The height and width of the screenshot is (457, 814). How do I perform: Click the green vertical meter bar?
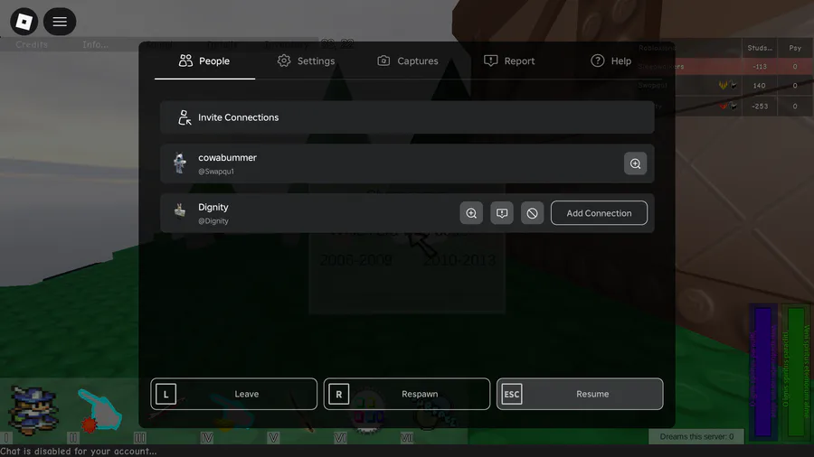tap(796, 371)
